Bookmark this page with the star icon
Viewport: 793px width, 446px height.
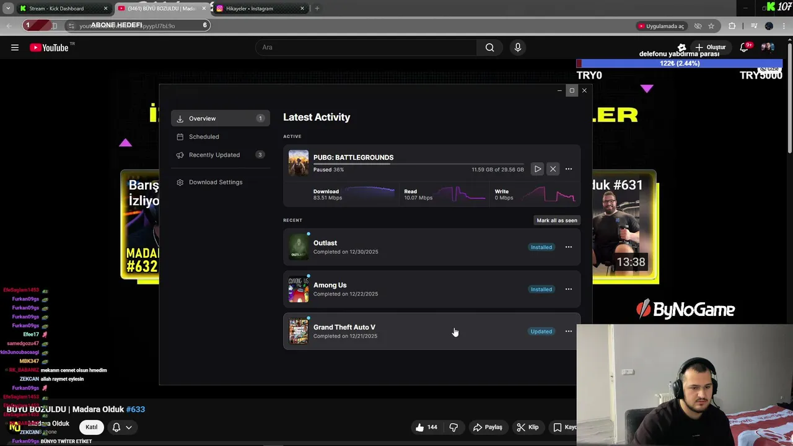click(711, 26)
